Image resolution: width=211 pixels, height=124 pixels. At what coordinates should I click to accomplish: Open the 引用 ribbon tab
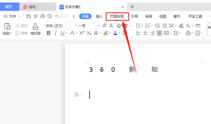click(x=134, y=16)
